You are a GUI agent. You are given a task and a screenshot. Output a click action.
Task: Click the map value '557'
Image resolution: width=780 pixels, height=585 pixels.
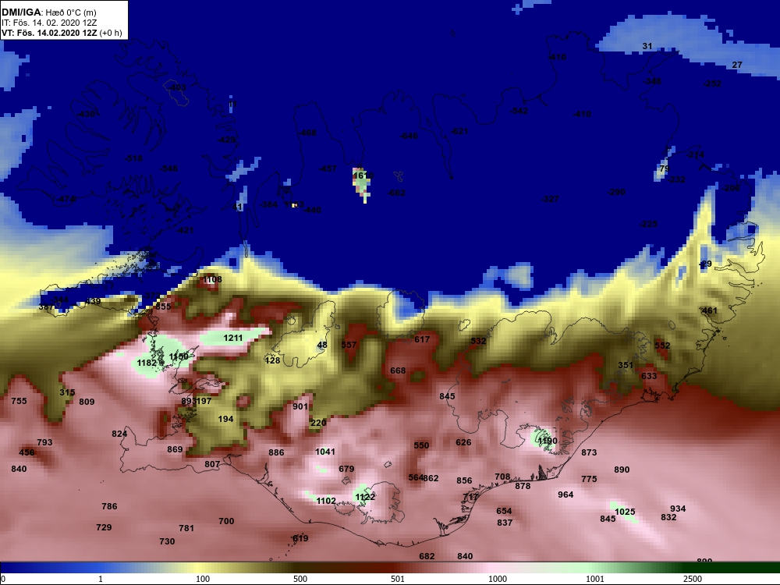(x=349, y=344)
